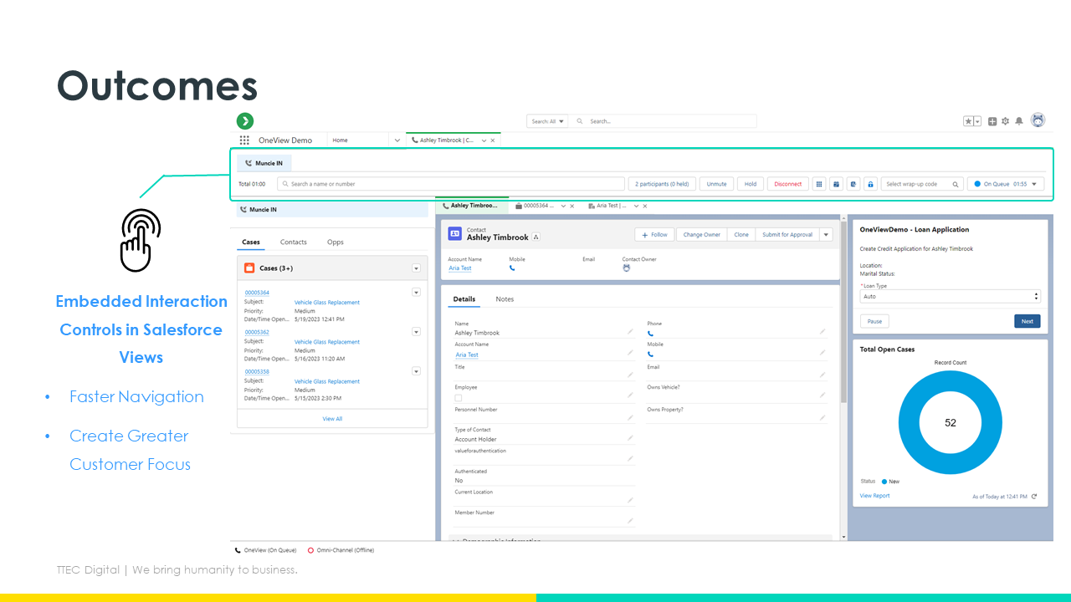1071x602 pixels.
Task: Click the Mobile phone icon in contact header
Action: 512,268
